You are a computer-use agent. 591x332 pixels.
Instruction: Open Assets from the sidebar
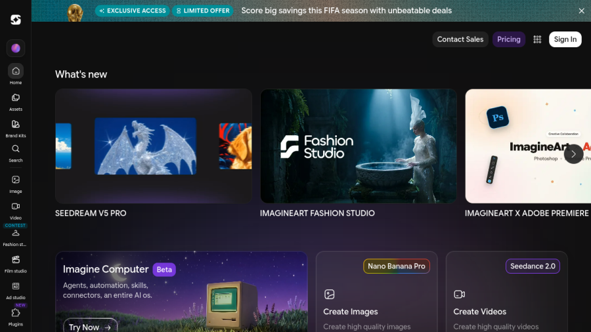pyautogui.click(x=16, y=102)
